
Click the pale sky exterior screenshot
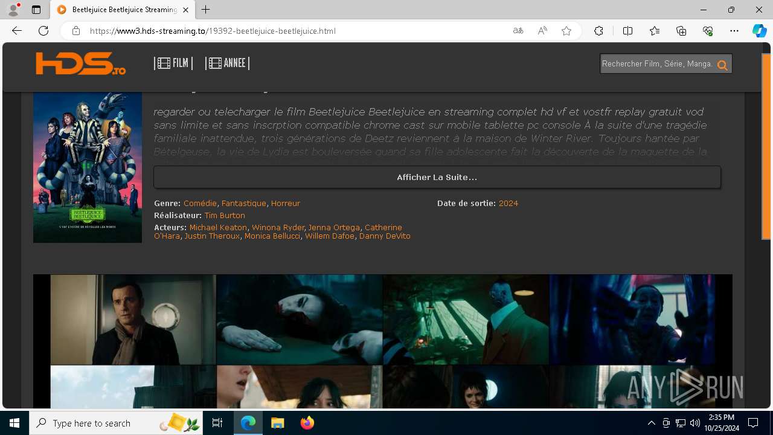[x=133, y=387]
